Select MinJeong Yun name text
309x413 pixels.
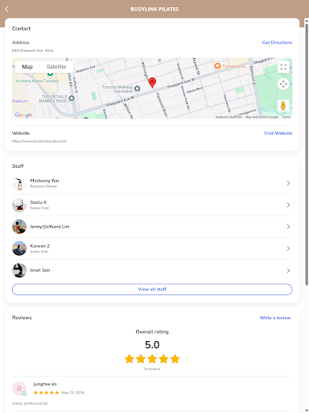[44, 181]
